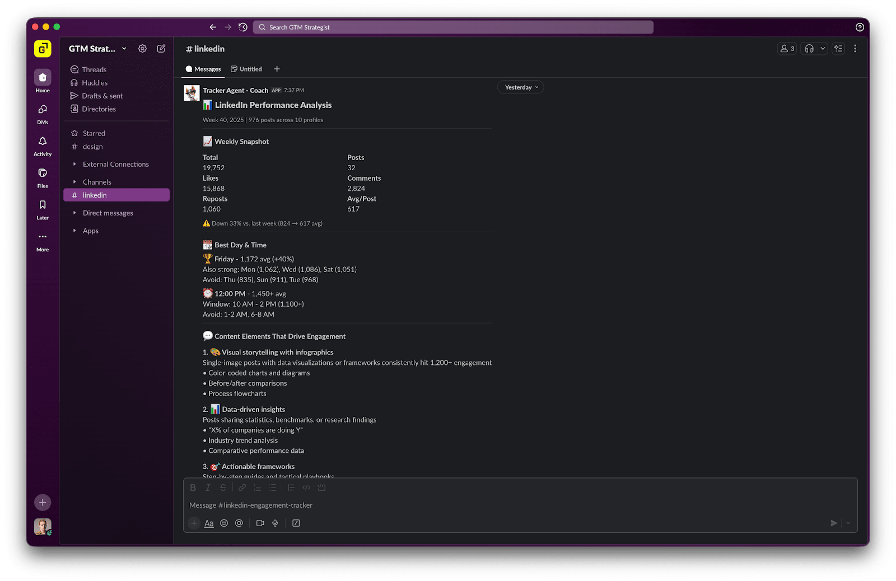Collapse the Channels section
The image size is (896, 581).
tap(116, 182)
